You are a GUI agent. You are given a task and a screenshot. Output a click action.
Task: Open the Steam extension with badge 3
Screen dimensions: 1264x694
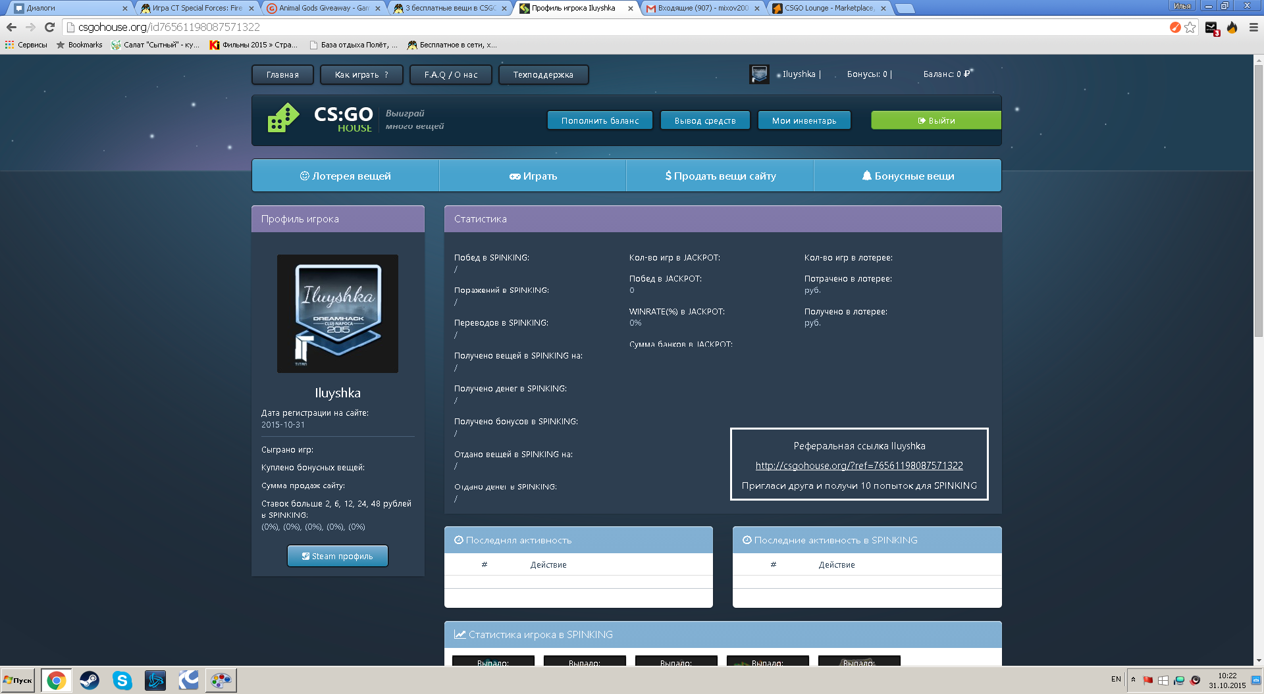point(1212,28)
